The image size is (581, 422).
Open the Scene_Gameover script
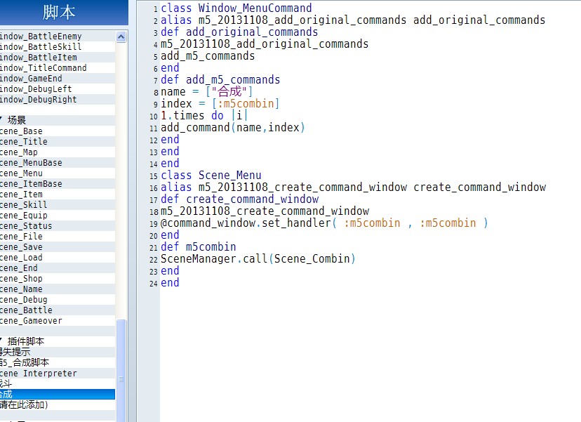pos(58,321)
